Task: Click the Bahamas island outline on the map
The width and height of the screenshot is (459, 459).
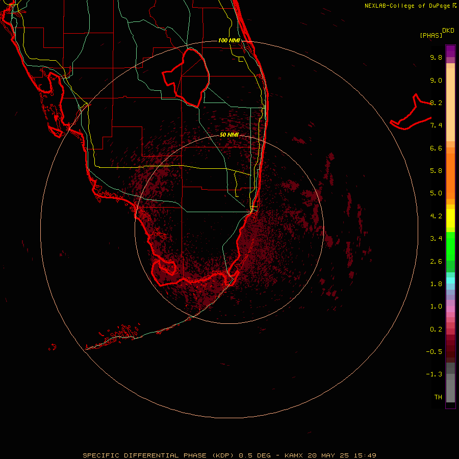Action: (411, 112)
